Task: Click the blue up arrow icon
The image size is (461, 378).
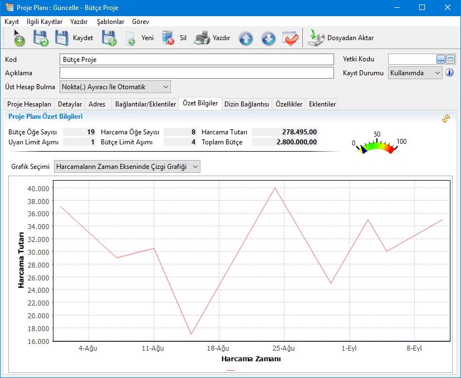Action: pyautogui.click(x=246, y=38)
